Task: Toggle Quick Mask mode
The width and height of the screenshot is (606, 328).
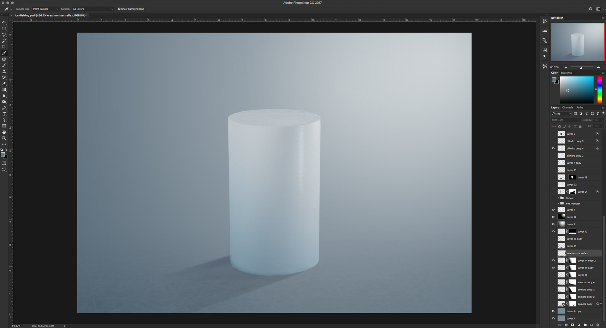Action: pyautogui.click(x=4, y=163)
